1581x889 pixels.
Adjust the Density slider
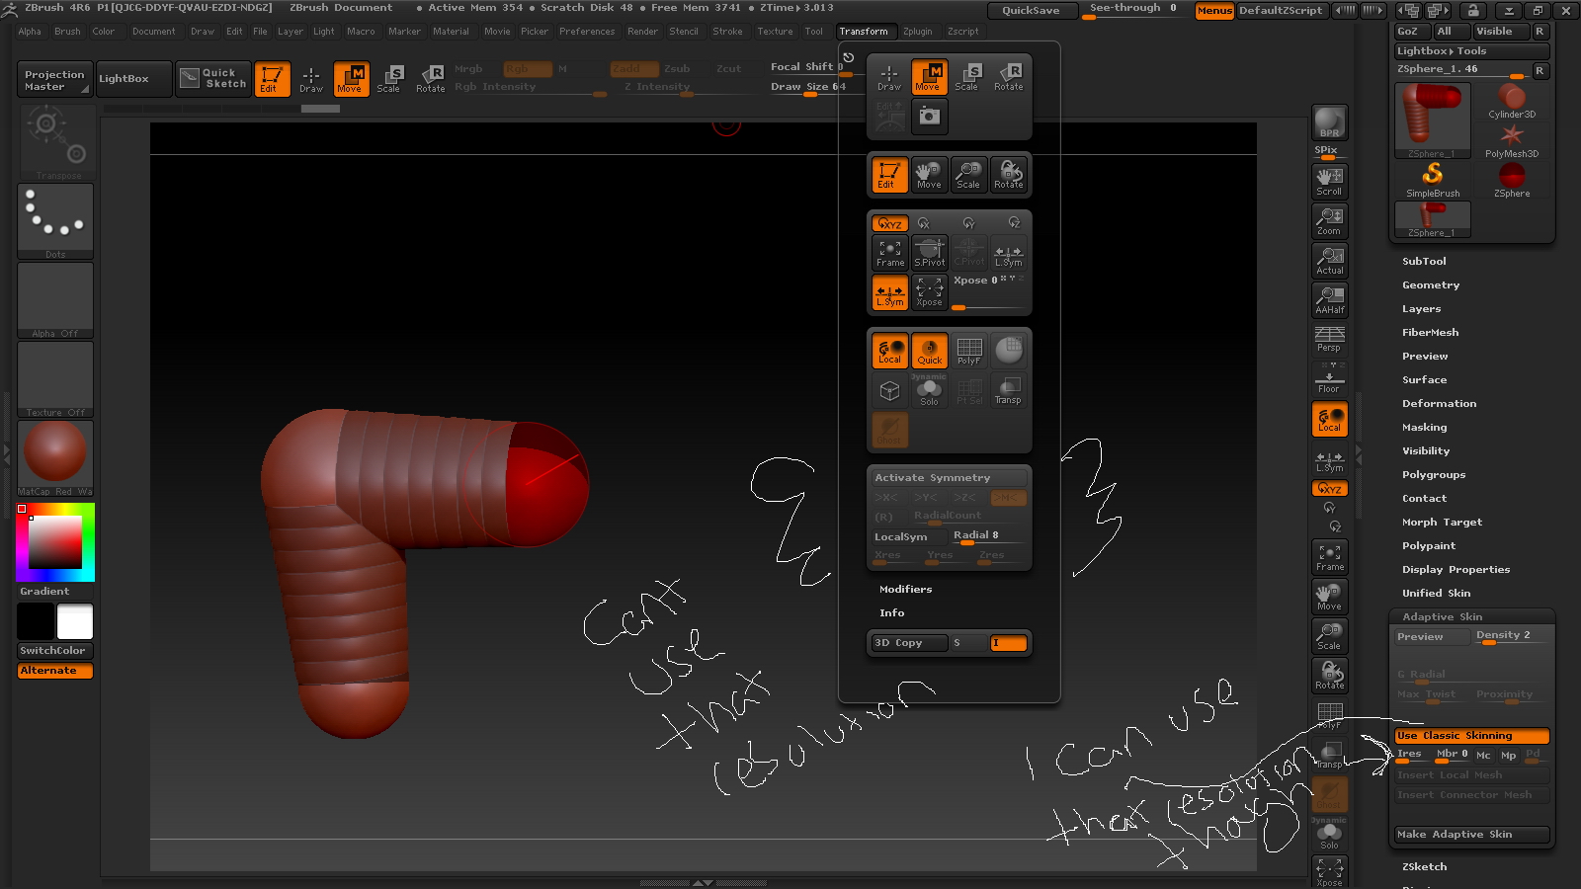[x=1511, y=636]
